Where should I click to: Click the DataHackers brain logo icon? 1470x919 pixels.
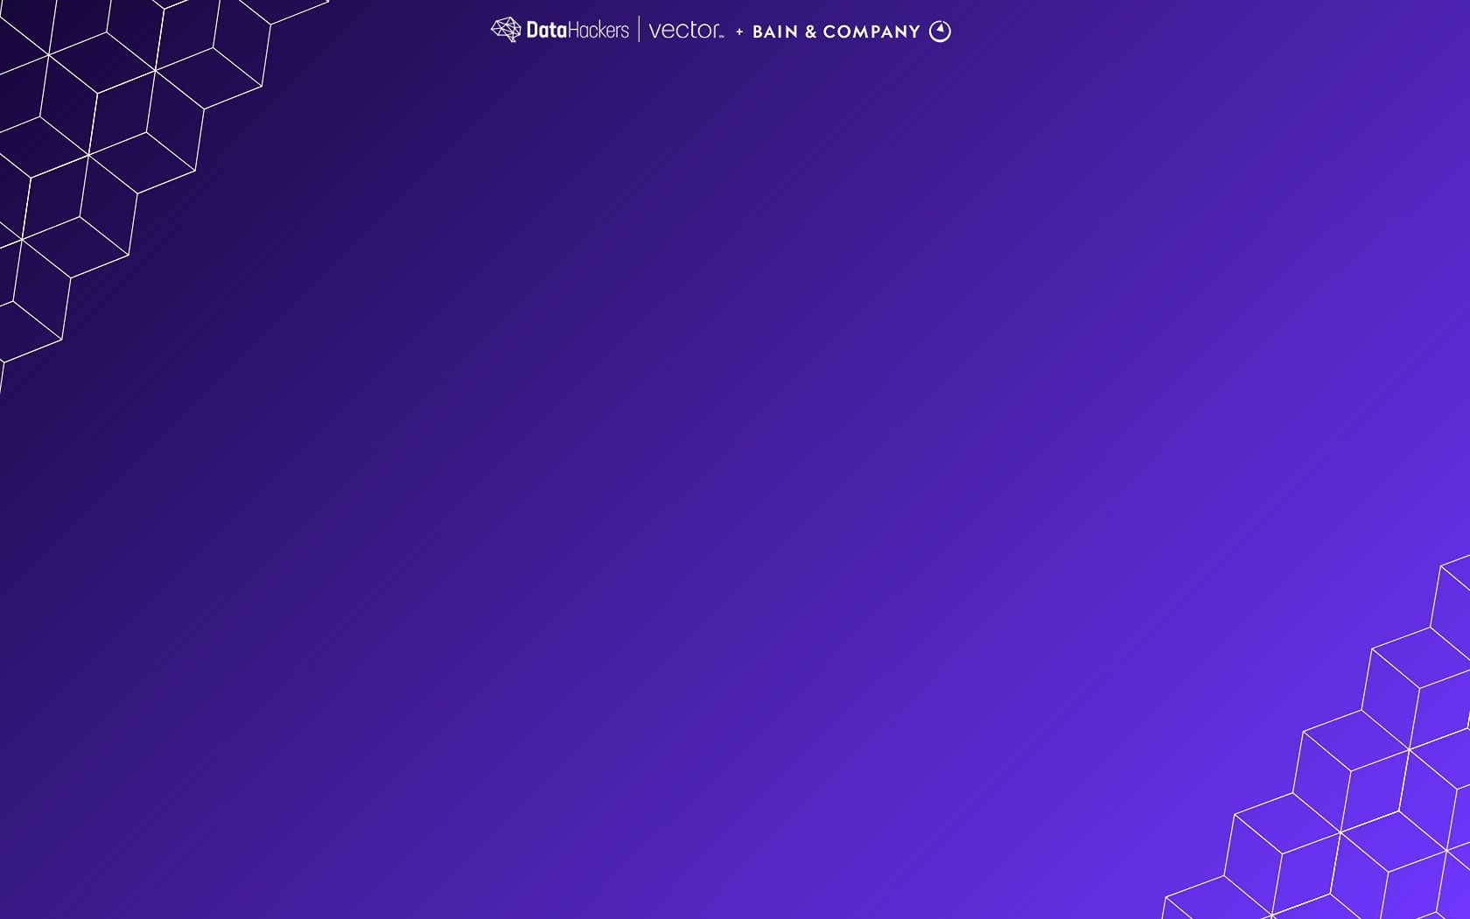(506, 30)
